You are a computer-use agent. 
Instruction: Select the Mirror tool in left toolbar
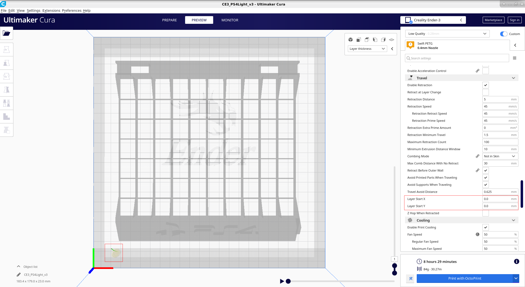(x=7, y=90)
